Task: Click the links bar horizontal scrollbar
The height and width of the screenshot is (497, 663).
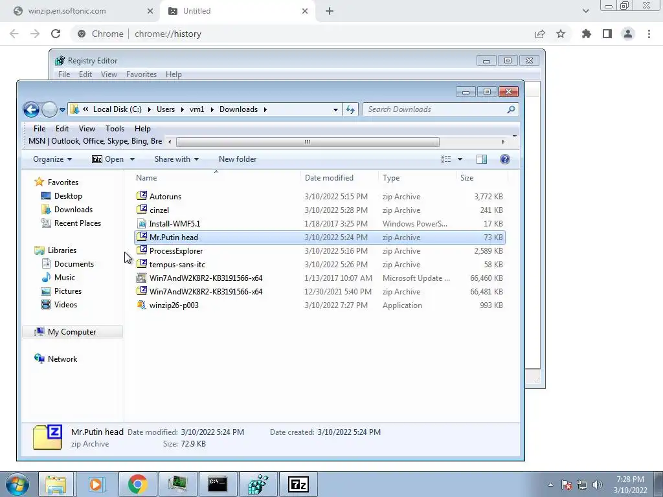Action: tap(308, 142)
